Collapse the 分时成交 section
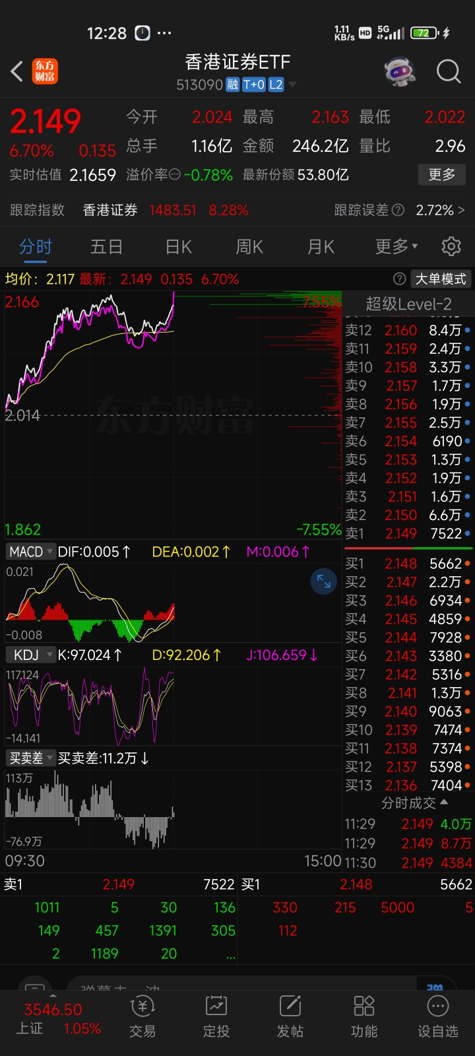 coord(414,803)
